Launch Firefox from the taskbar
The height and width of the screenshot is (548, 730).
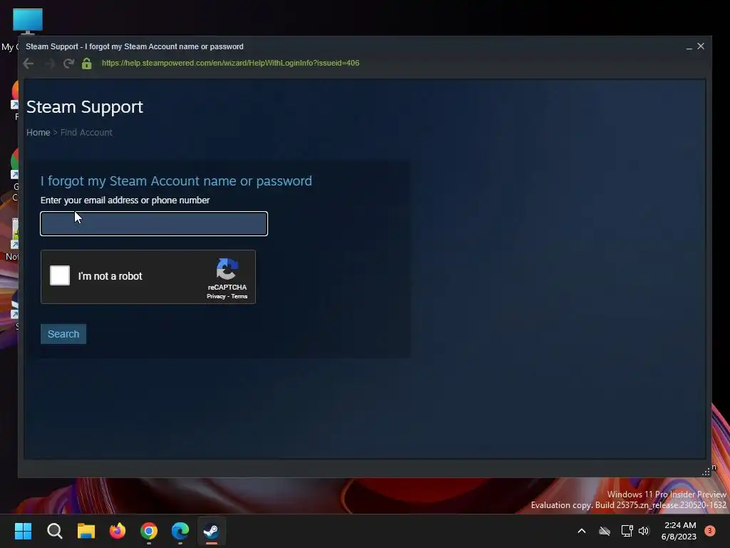pos(118,531)
